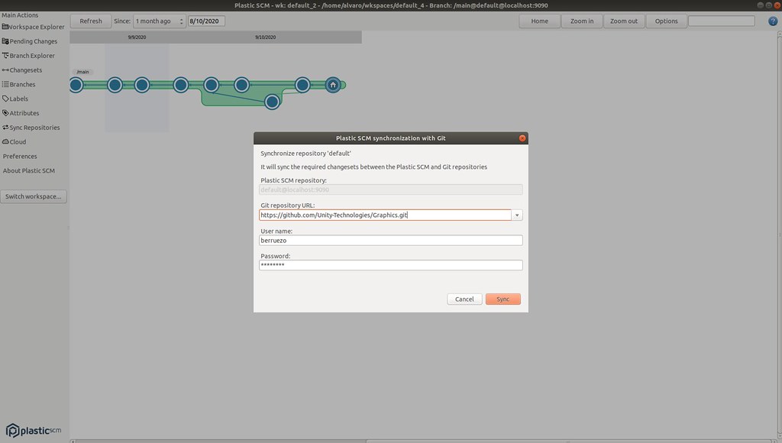Open Sync Repositories view
Image resolution: width=782 pixels, height=443 pixels.
(31, 127)
